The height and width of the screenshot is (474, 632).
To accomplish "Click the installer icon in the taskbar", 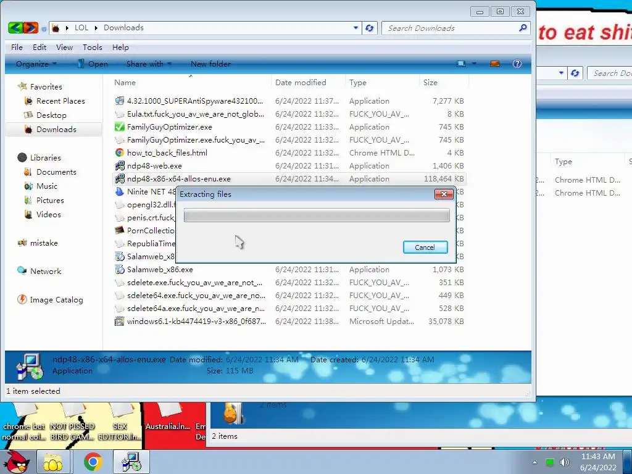I will point(131,462).
